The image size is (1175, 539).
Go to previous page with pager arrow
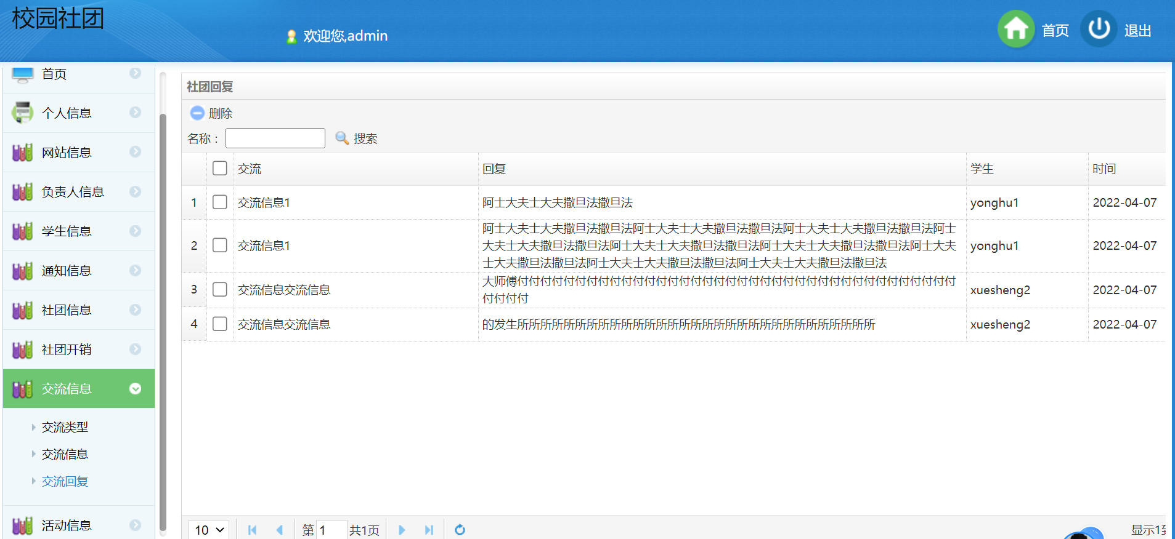280,530
